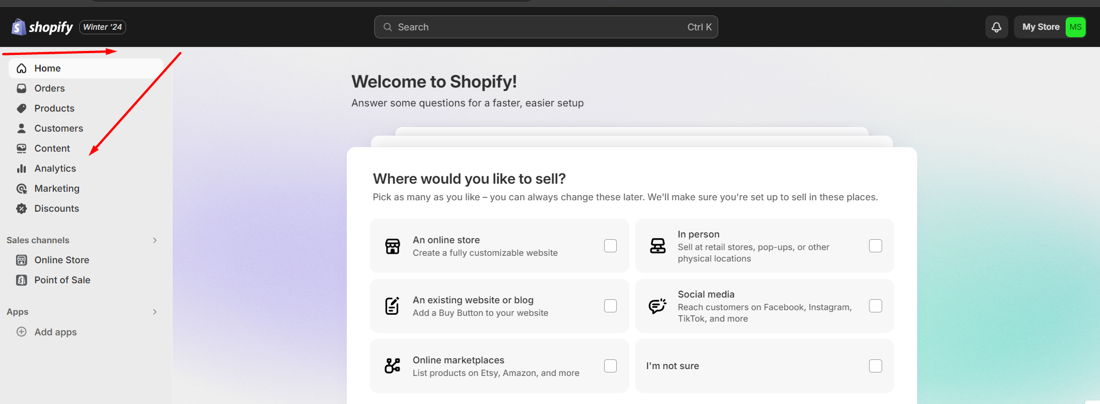Select the Marketing megaphone icon
Viewport: 1100px width, 404px height.
click(21, 188)
